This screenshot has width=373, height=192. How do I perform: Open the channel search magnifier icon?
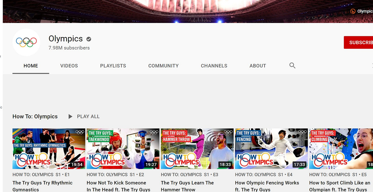tap(292, 66)
